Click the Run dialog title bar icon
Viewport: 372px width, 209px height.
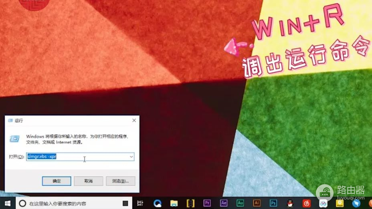click(10, 121)
